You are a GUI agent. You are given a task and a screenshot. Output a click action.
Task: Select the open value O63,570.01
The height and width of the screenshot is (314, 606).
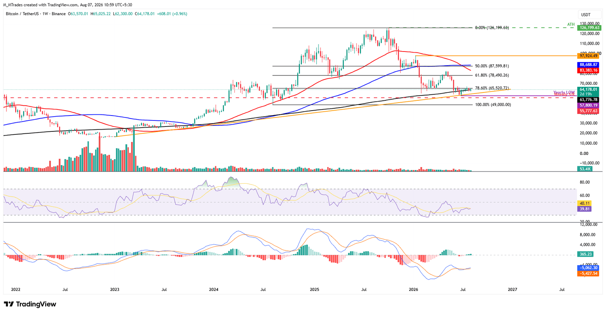78,14
